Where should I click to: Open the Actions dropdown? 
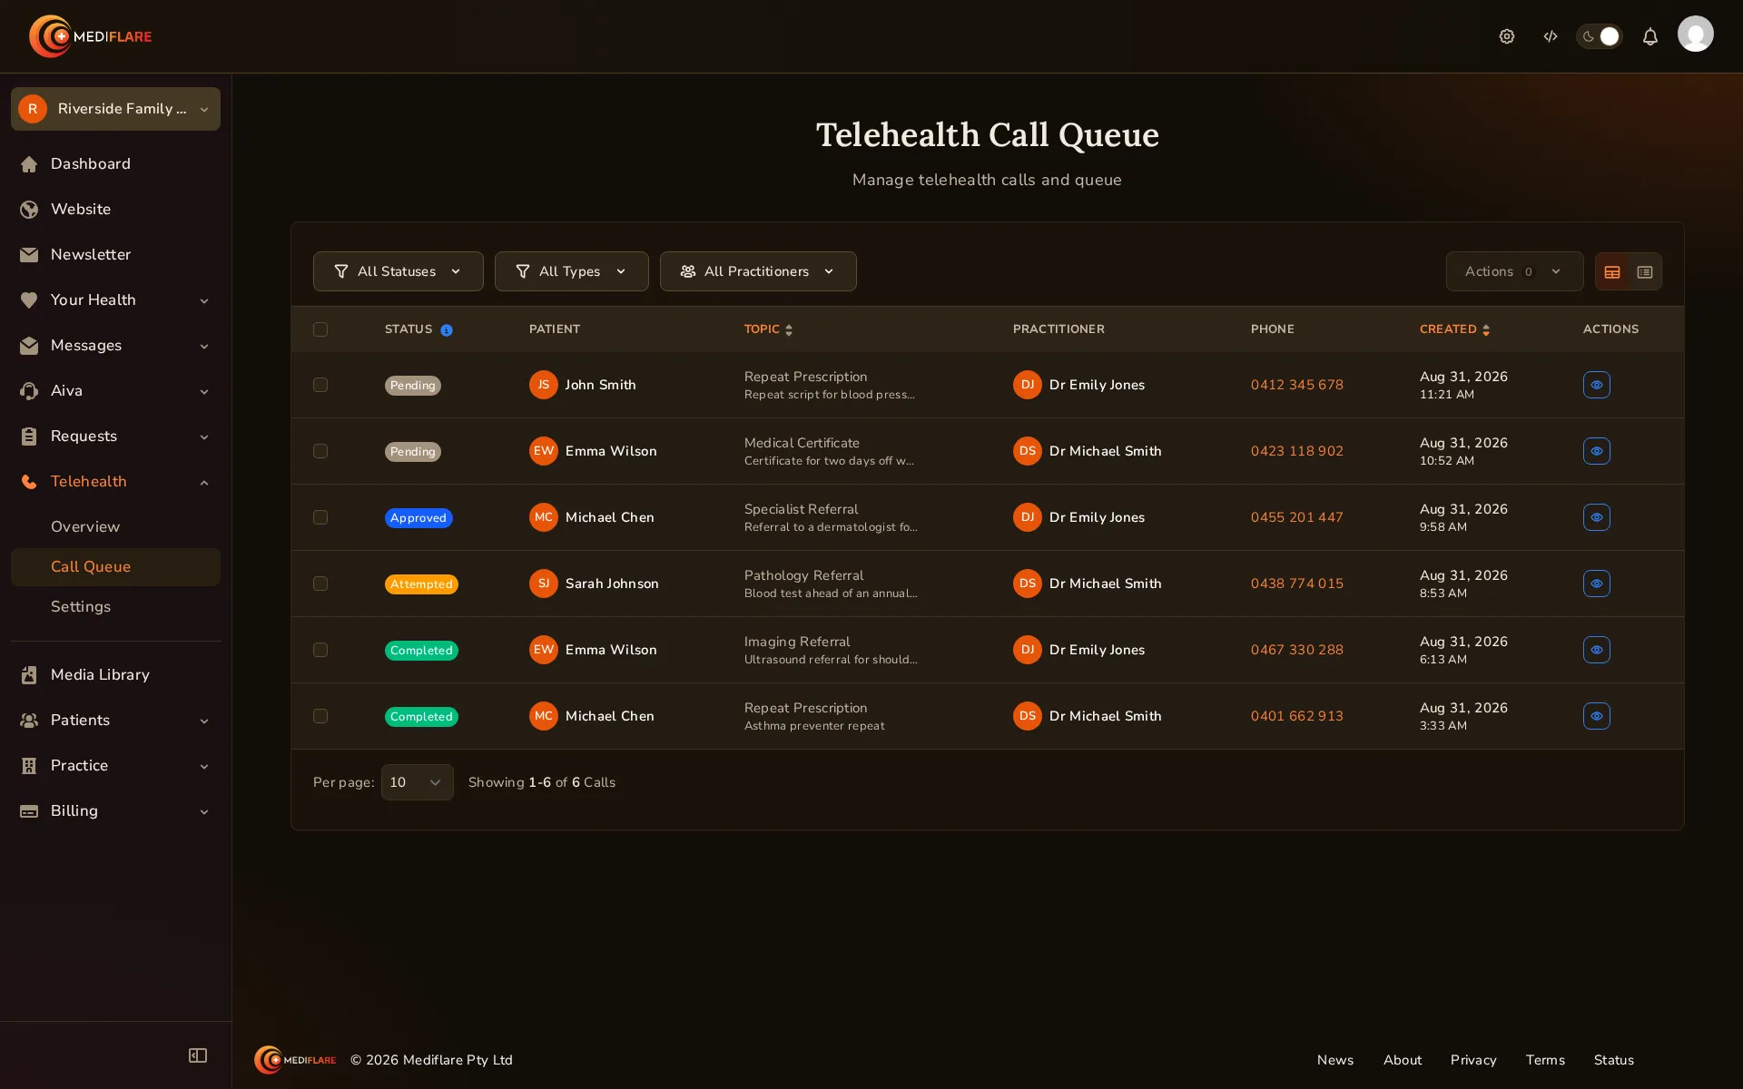[x=1514, y=271]
